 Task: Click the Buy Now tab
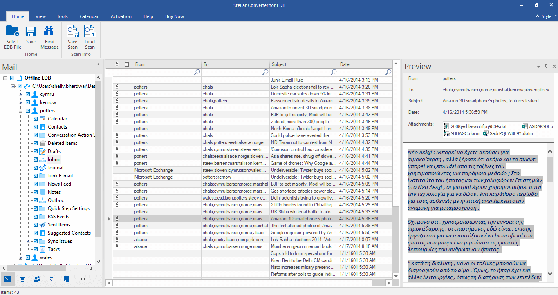point(175,16)
